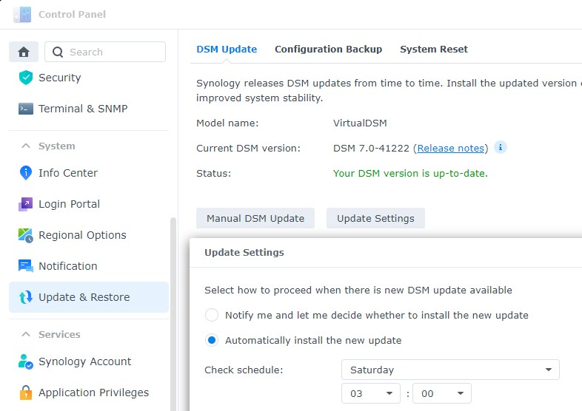
Task: Open Security via its shield icon
Action: [x=26, y=78]
